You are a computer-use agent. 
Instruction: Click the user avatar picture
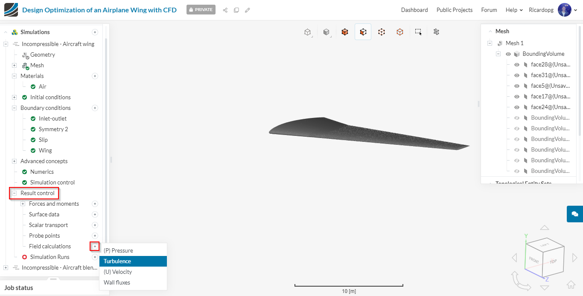click(565, 10)
